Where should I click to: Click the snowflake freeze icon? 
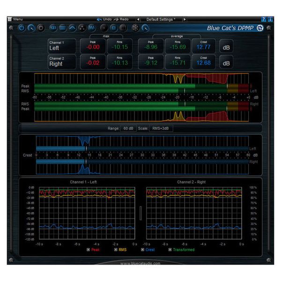[135, 28]
